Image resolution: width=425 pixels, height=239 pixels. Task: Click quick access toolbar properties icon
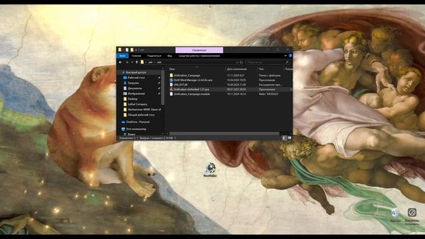(x=127, y=50)
